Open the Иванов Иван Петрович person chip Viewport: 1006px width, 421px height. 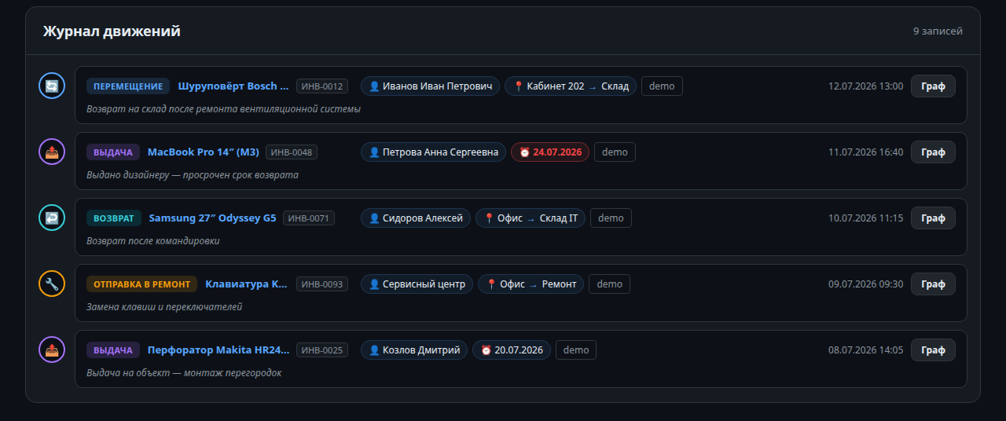430,86
